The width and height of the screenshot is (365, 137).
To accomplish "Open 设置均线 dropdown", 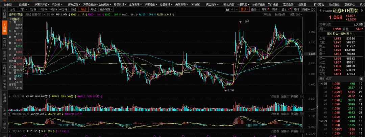I will (x=296, y=14).
